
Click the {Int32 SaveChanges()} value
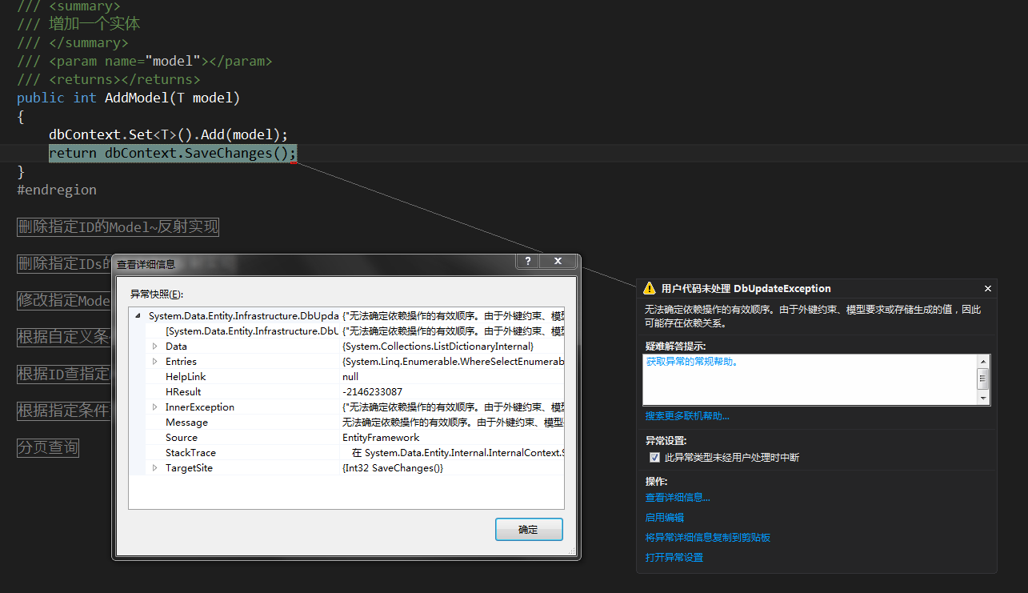[x=393, y=468]
